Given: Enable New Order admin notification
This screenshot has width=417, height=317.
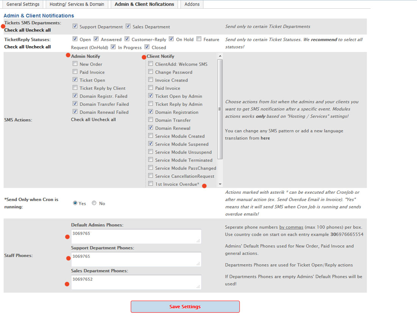Looking at the screenshot, I should (75, 64).
